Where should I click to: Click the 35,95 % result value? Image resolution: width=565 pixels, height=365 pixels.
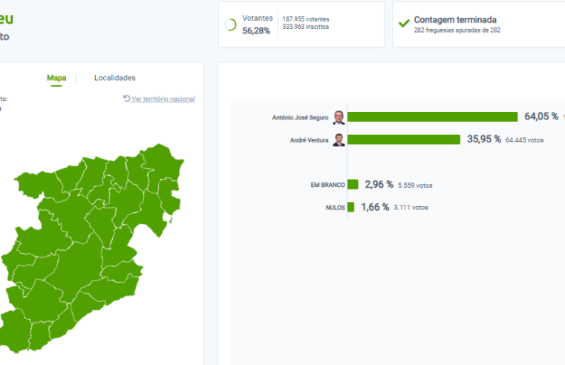(484, 139)
